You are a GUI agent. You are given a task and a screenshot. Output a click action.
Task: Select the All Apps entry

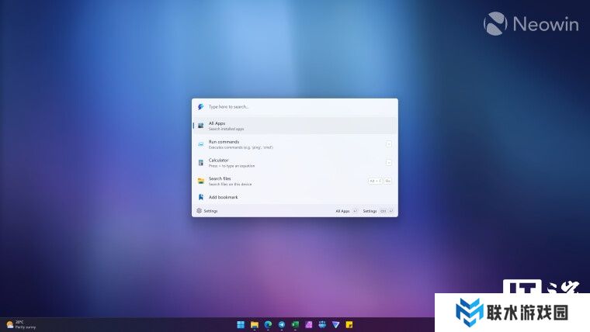click(x=295, y=126)
